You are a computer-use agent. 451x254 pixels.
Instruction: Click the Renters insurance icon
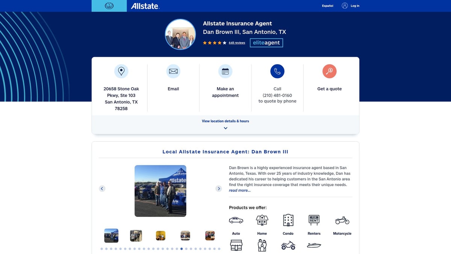click(x=314, y=220)
